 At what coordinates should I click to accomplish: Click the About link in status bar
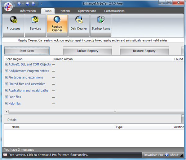[x=174, y=155]
